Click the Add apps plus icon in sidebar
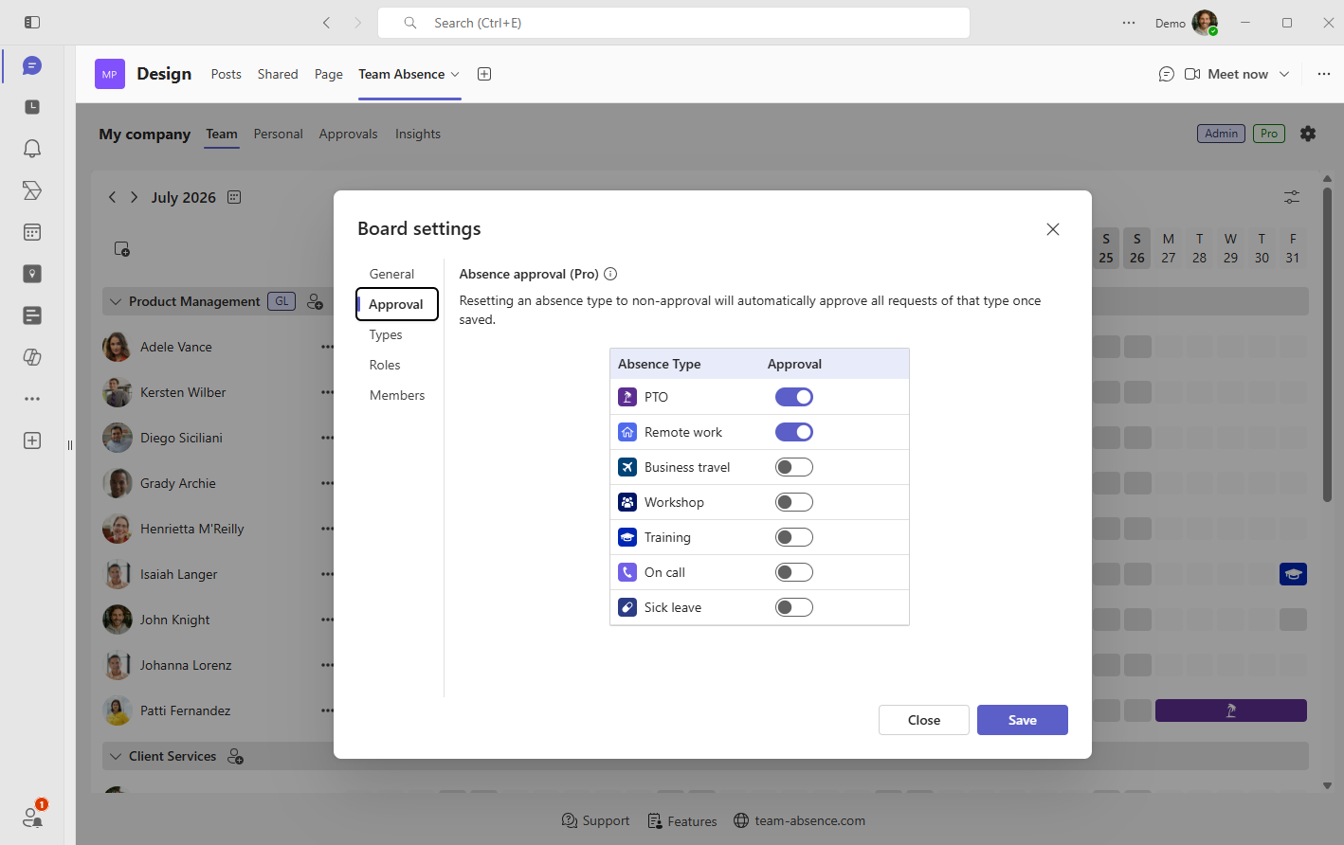 (x=32, y=440)
